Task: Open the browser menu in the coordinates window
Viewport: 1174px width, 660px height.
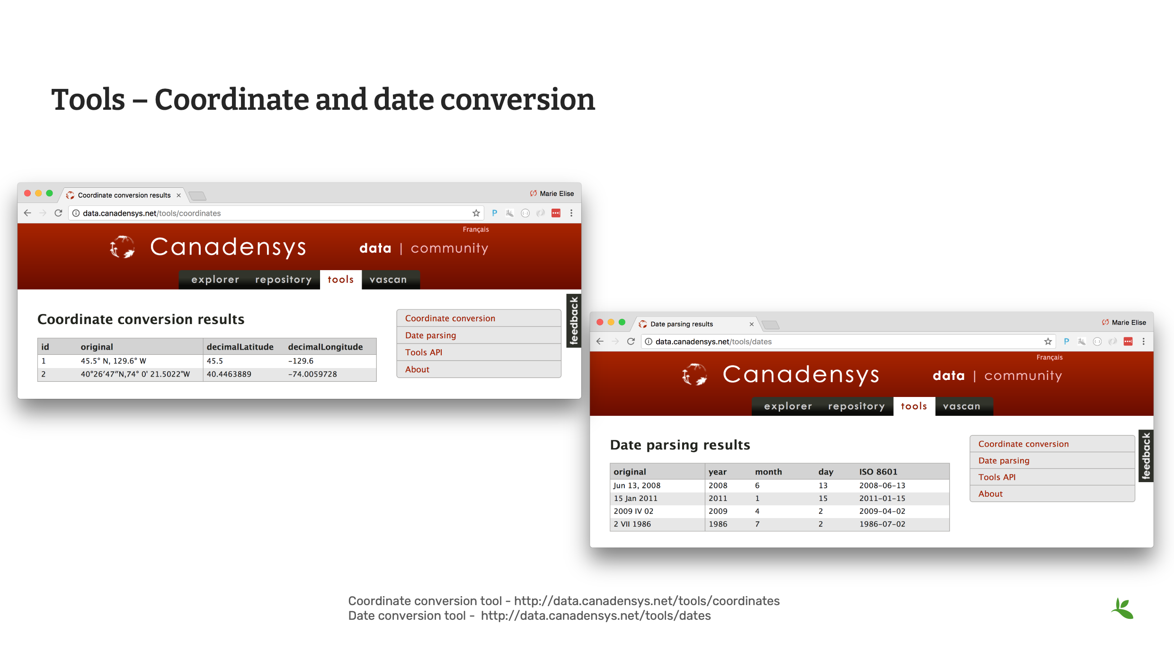Action: tap(572, 213)
